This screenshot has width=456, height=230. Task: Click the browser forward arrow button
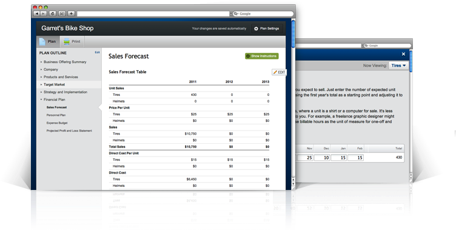point(43,14)
